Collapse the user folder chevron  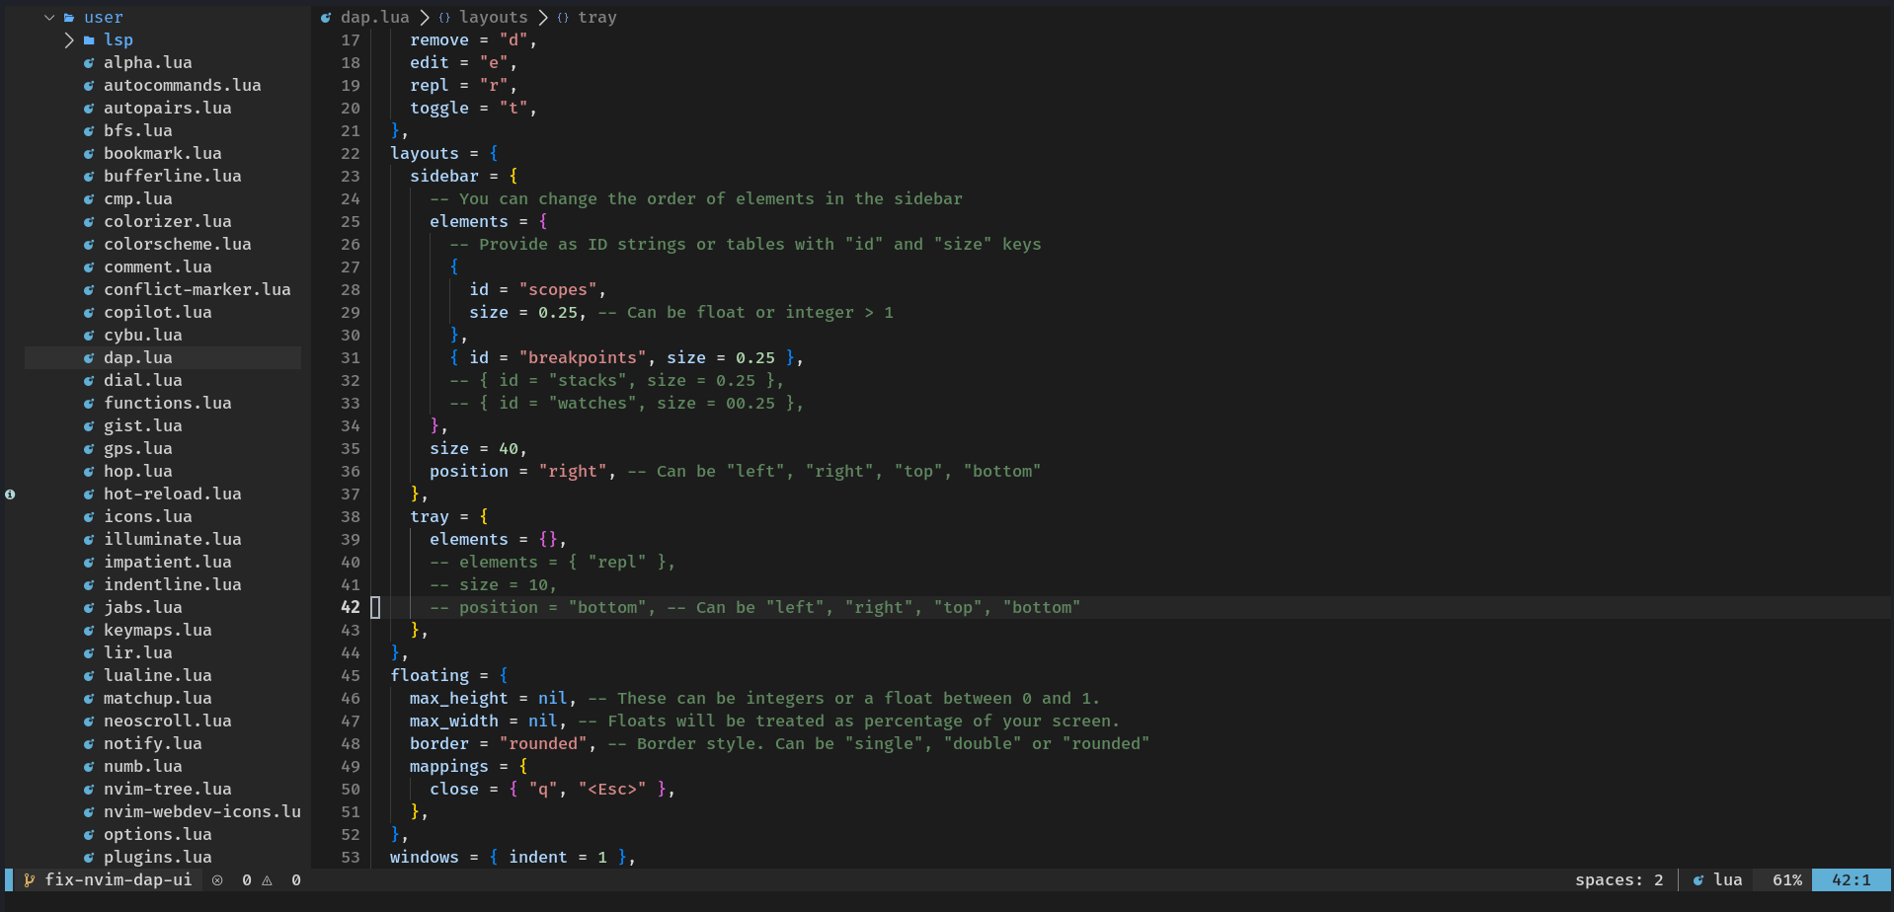[49, 18]
